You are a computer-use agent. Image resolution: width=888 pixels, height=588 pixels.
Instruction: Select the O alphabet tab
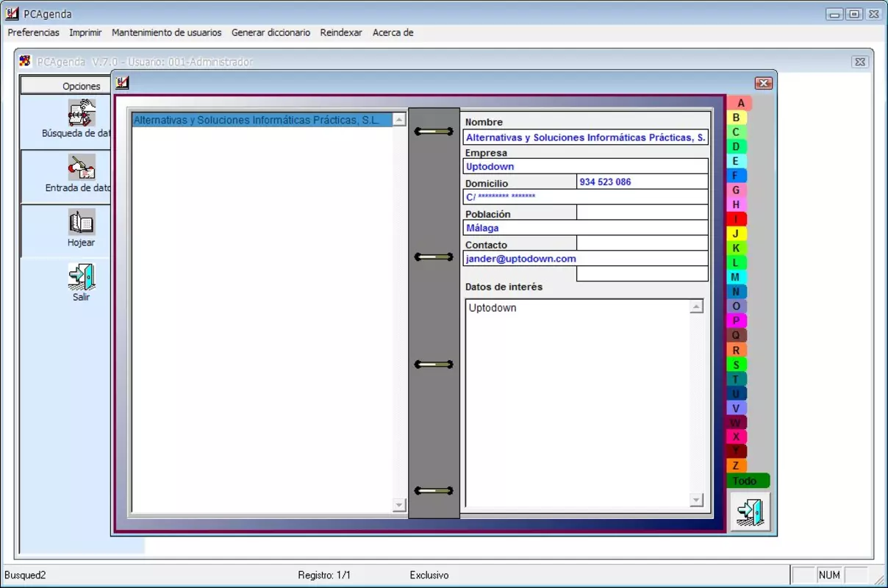click(737, 306)
